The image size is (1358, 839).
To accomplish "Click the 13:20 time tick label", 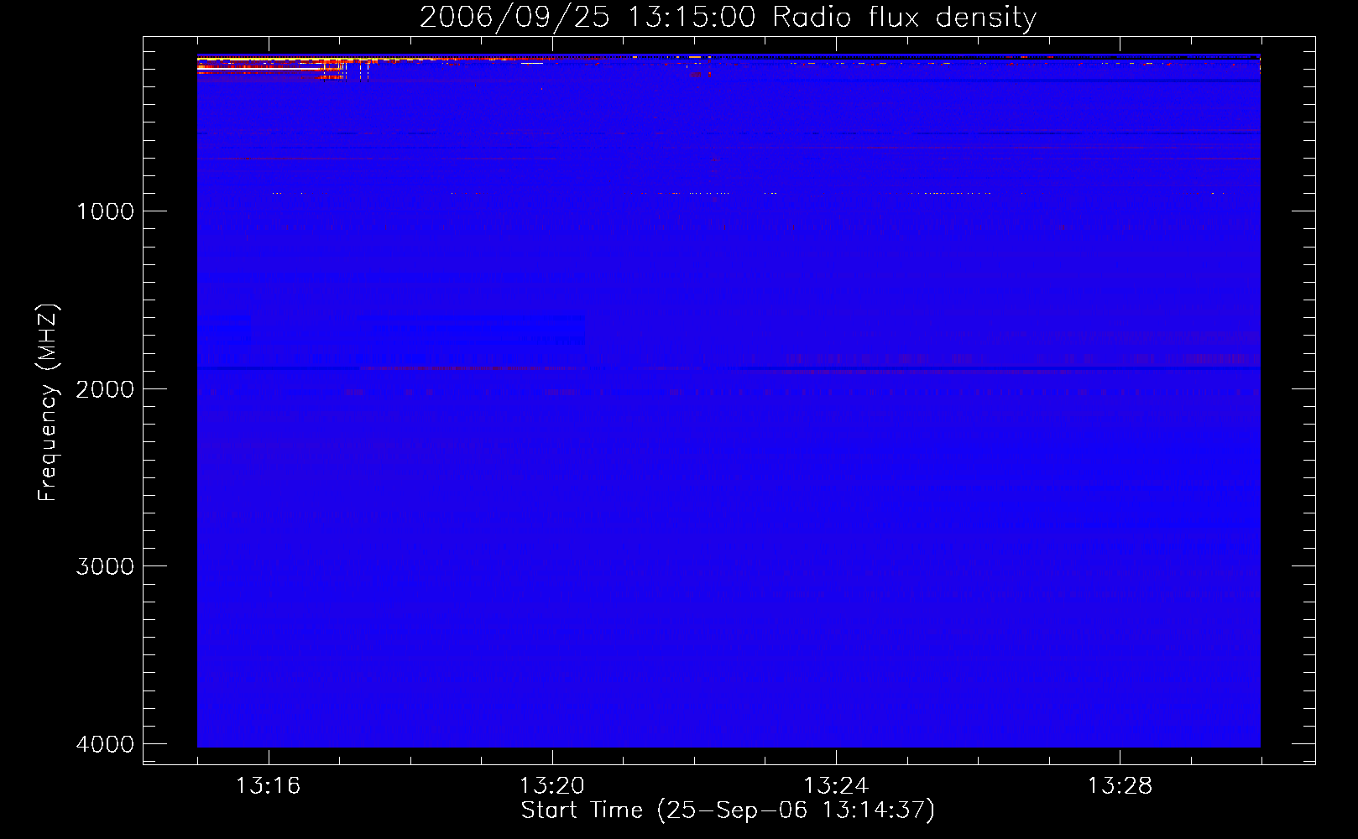I will click(x=552, y=785).
